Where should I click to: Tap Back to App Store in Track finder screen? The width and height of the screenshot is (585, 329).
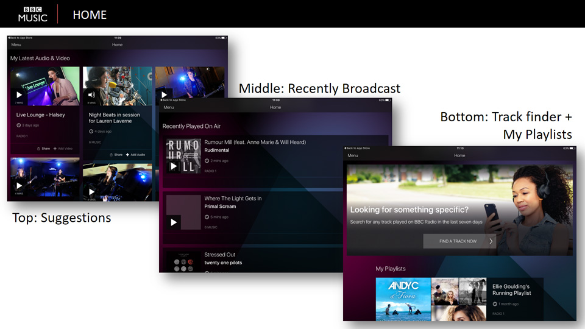[x=357, y=148]
